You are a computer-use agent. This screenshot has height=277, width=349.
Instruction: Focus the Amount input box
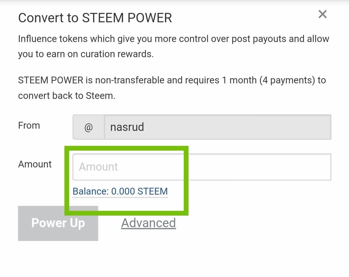[x=202, y=167]
